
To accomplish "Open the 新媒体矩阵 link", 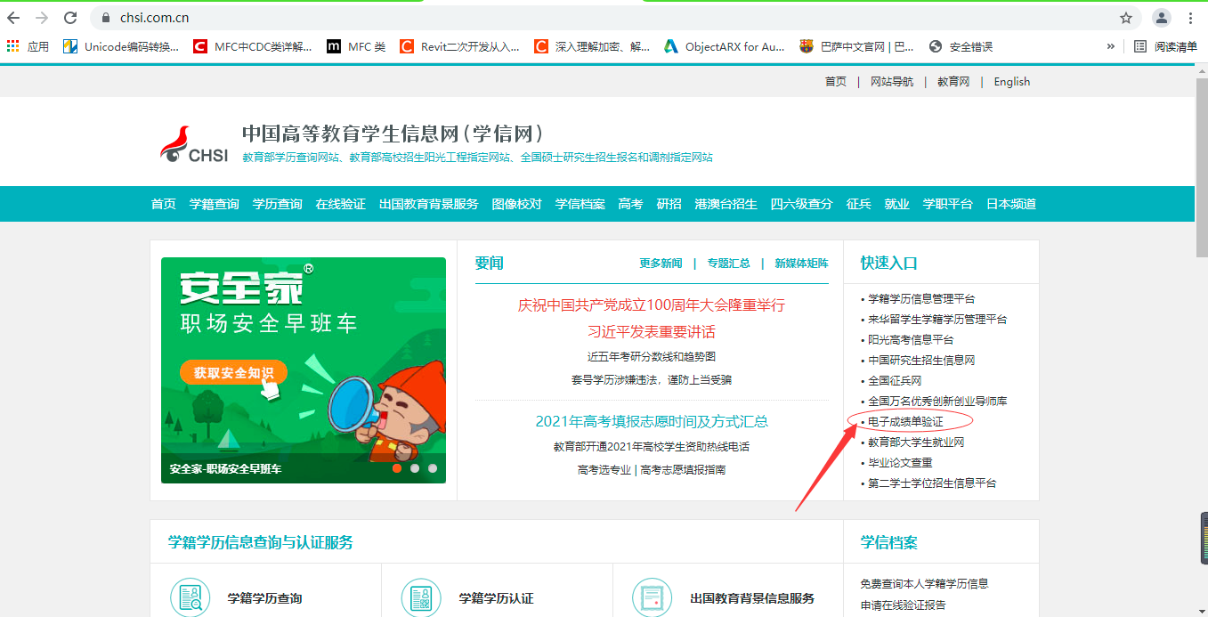I will pos(801,263).
